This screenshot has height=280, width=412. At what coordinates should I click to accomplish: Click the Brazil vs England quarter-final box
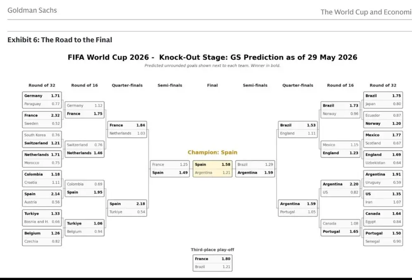click(x=298, y=129)
